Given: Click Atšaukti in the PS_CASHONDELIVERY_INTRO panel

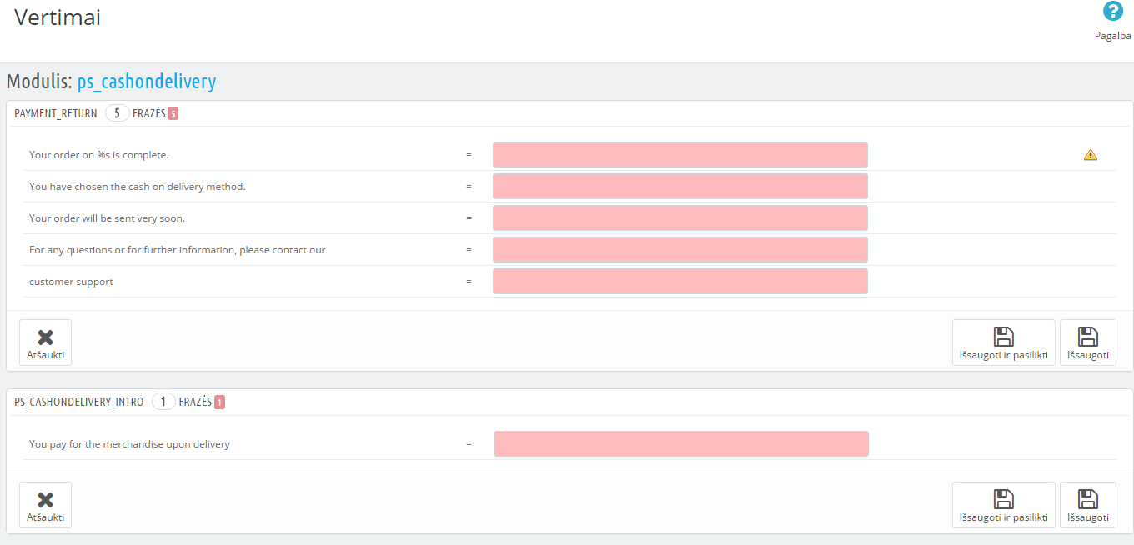Looking at the screenshot, I should [46, 505].
